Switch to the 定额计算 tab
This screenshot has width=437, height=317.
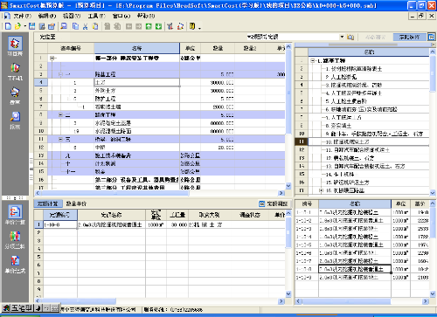(47, 203)
